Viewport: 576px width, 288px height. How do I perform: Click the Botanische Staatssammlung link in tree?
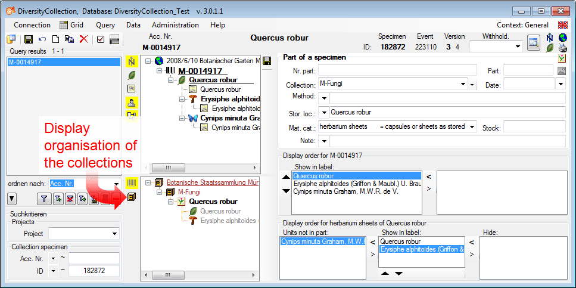(x=213, y=182)
